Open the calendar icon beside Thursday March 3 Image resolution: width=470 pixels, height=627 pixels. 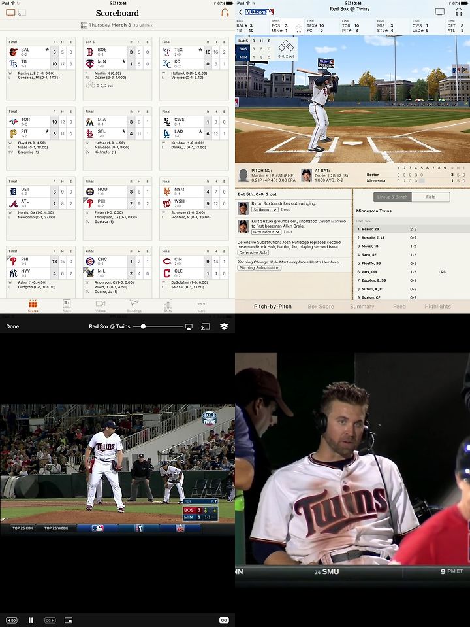[84, 25]
